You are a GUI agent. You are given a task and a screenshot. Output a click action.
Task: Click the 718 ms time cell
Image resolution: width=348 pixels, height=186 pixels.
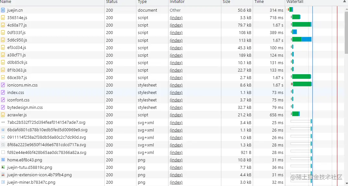click(x=269, y=18)
